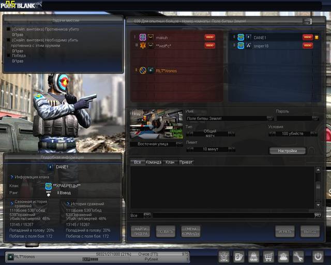This screenshot has height=265, width=331.
Task: Click the yellow room master icon beside DANE1
Action: coord(317,37)
